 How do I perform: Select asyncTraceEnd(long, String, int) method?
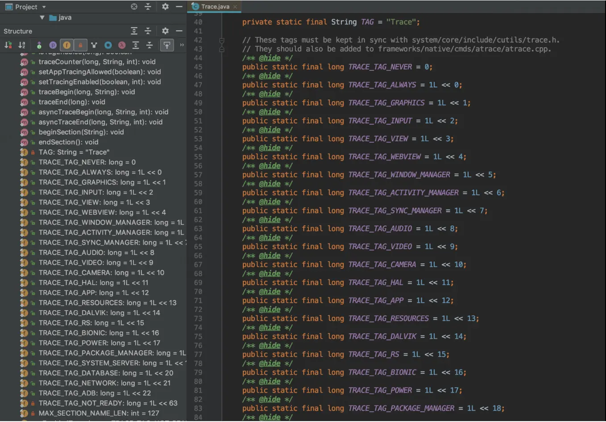(100, 122)
